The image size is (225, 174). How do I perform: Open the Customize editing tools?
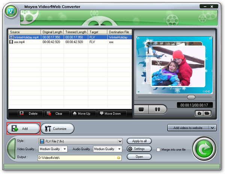coord(57,129)
